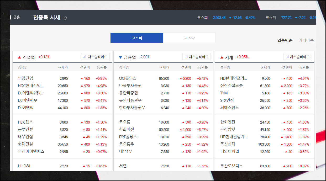Open stock 코오롱 in 금융업
Screen dimensions: 326x181
click(x=125, y=122)
